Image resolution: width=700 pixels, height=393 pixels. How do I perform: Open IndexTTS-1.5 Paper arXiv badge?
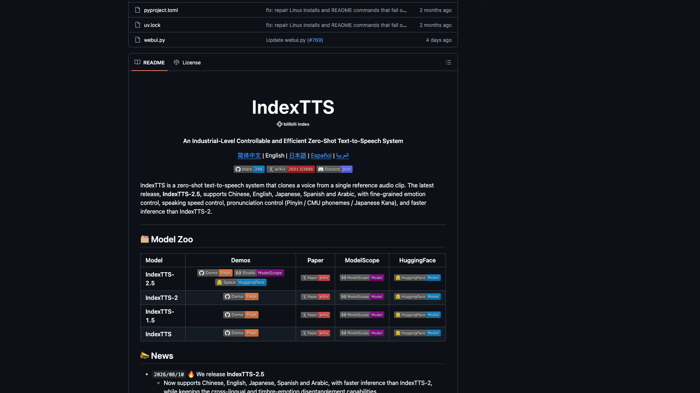pos(315,315)
